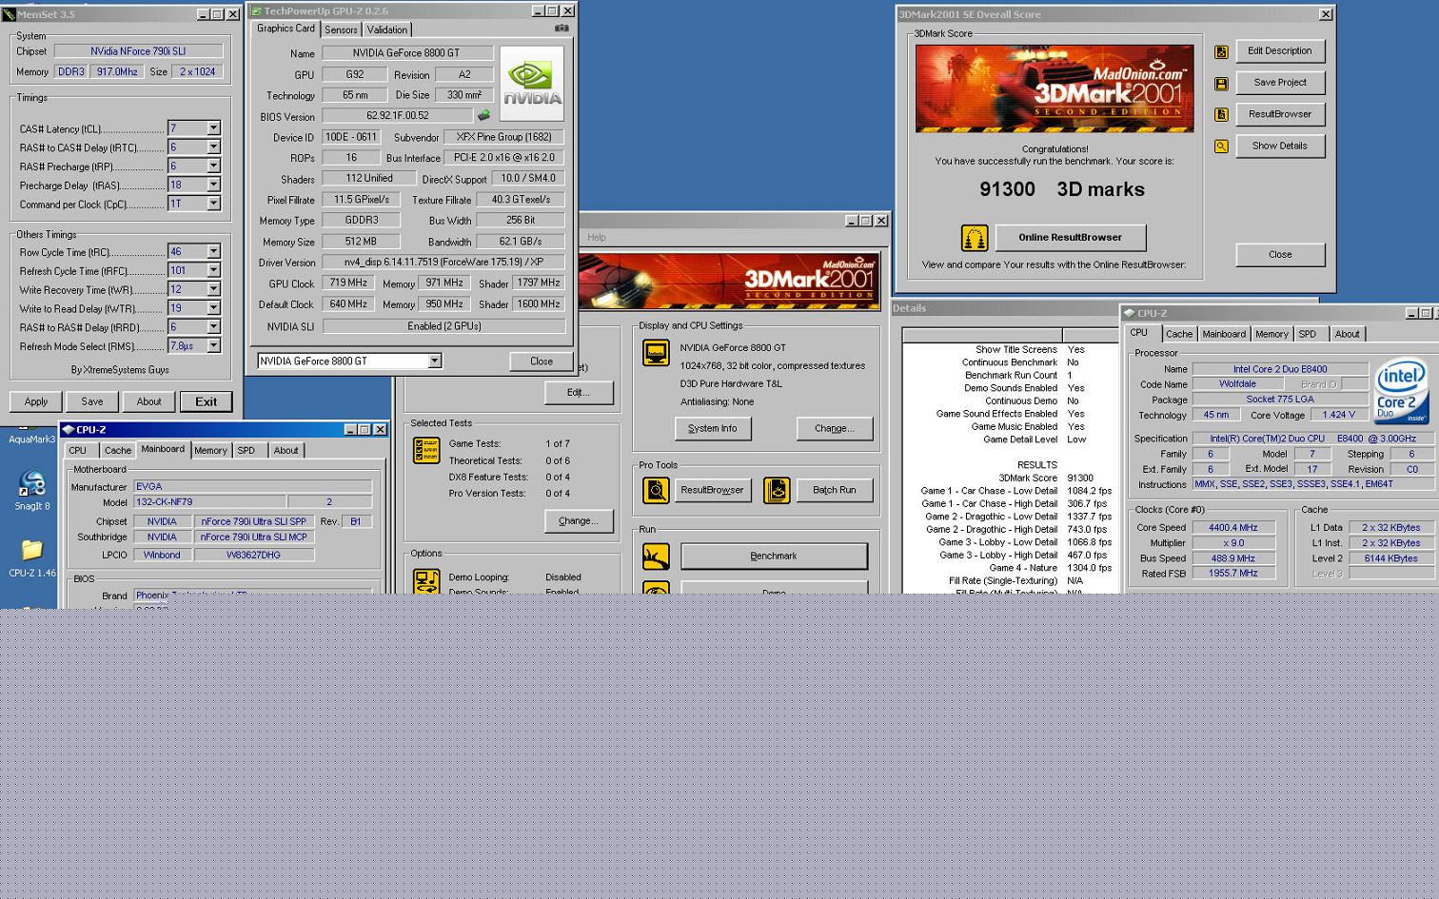1439x899 pixels.
Task: Open Precharge Delay (tRAS) dropdown
Action: [213, 185]
